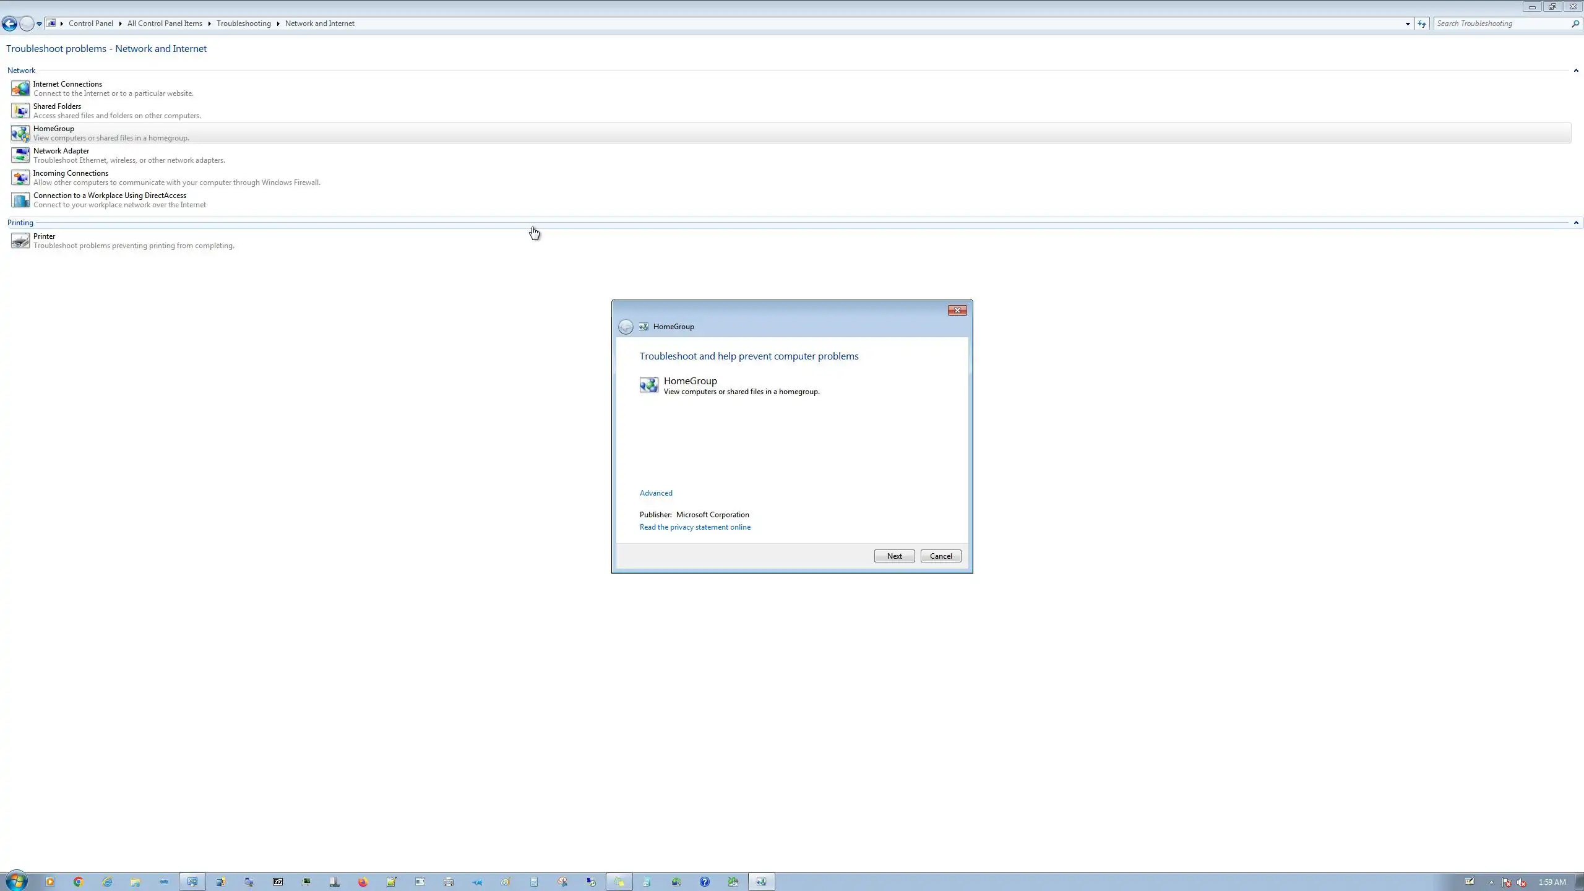Focus the Search Troubleshooting field
1584x891 pixels.
tap(1500, 24)
